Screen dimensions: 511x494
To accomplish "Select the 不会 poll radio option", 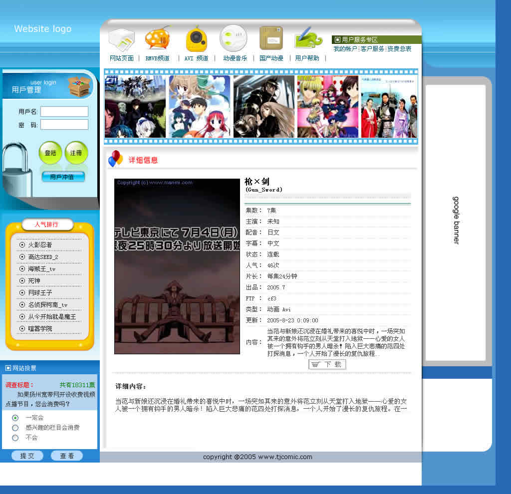I will coord(15,438).
